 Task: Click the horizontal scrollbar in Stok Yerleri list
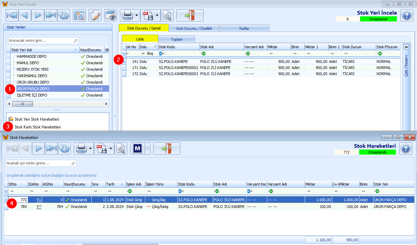pos(23,104)
